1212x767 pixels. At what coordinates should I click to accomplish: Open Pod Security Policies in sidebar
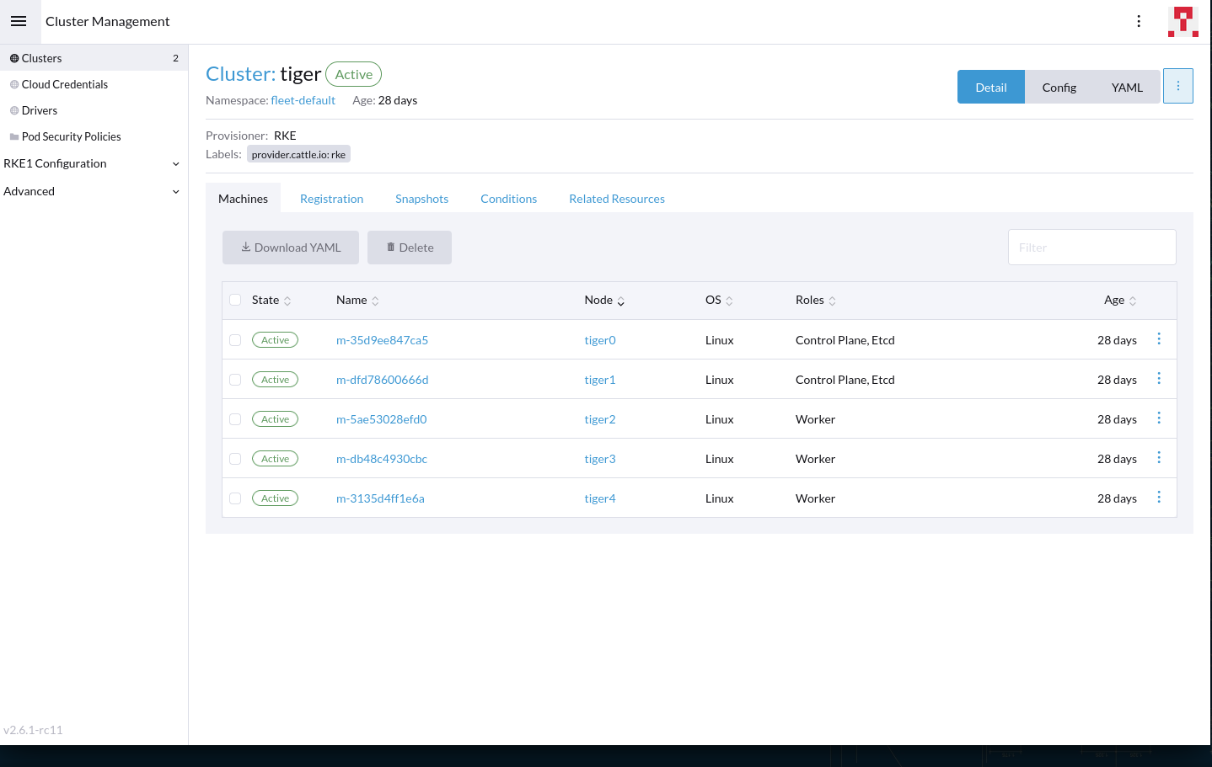pos(94,136)
